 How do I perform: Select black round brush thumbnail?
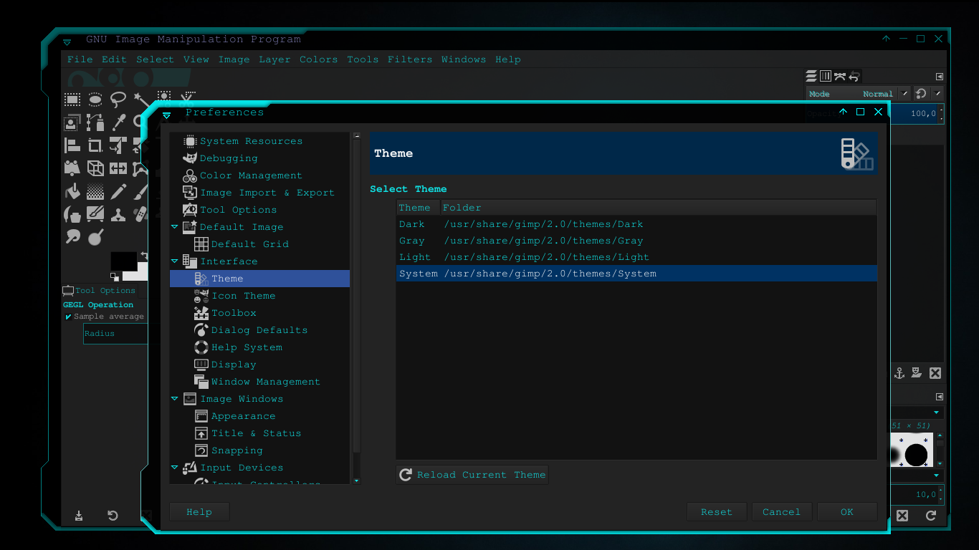916,455
